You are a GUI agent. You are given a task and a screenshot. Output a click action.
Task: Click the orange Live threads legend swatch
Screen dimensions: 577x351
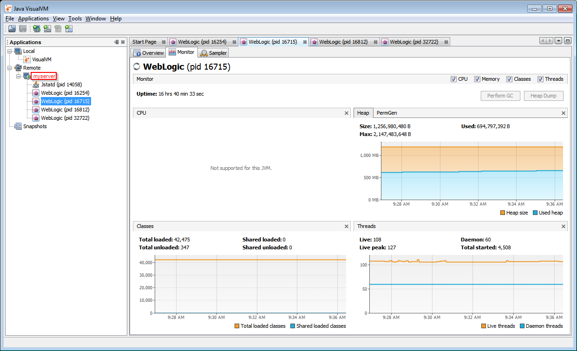(x=484, y=326)
